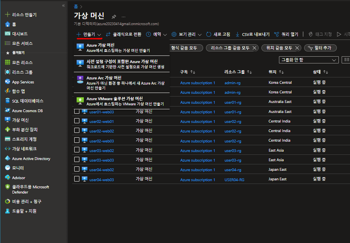Screen dimensions: 350x243
Task: Check the box for user04-web03
Action: click(x=77, y=179)
